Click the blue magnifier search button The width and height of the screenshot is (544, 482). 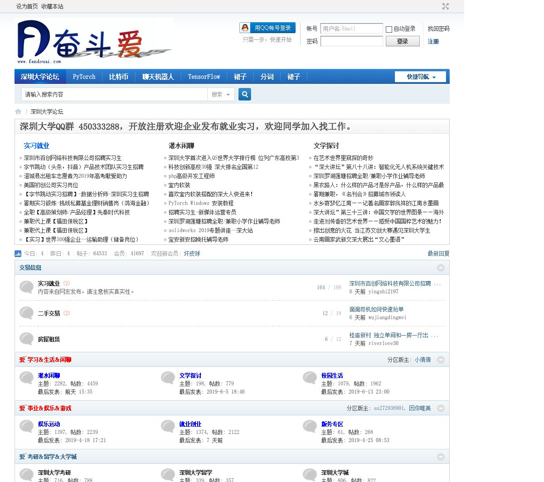[x=245, y=94]
